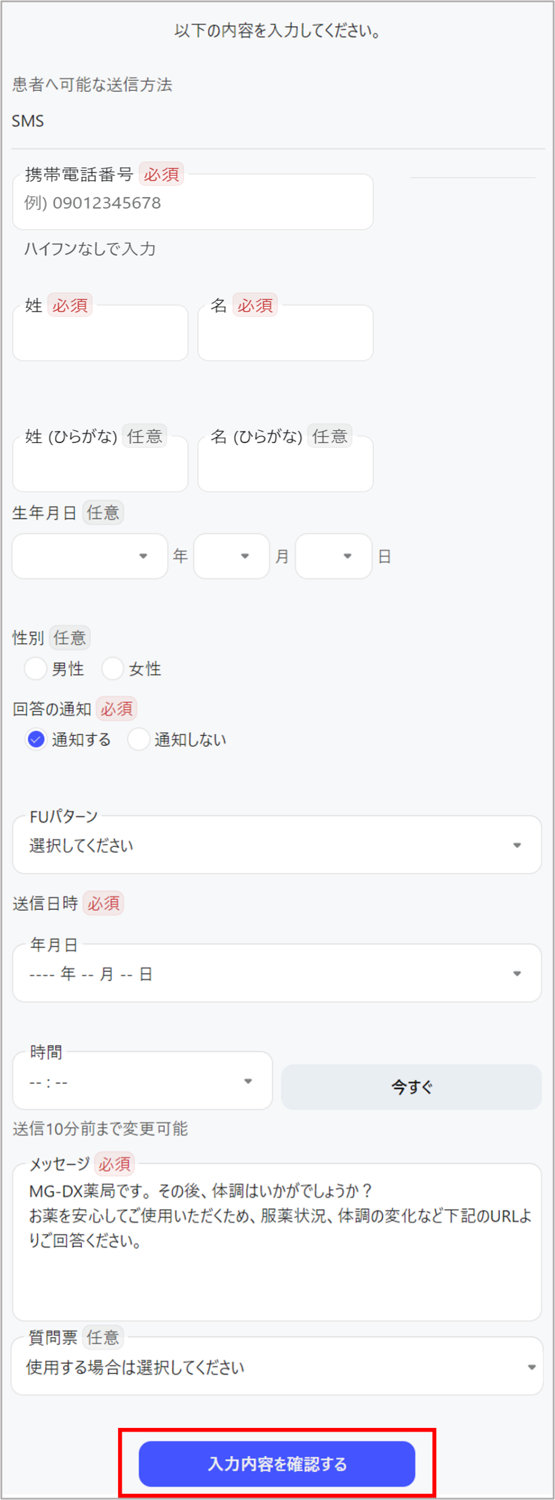Click the 姓 last name field
This screenshot has width=555, height=1500.
[x=99, y=333]
